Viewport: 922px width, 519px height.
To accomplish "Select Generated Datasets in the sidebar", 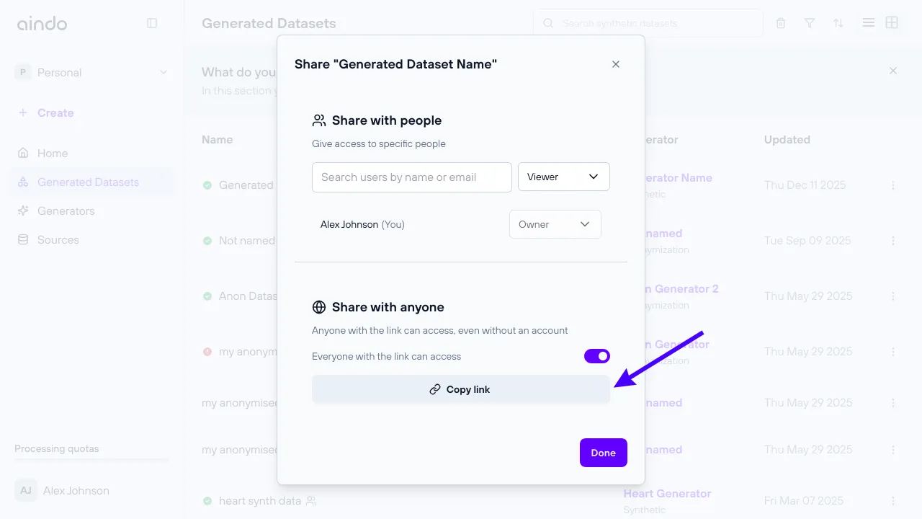I will (x=88, y=182).
